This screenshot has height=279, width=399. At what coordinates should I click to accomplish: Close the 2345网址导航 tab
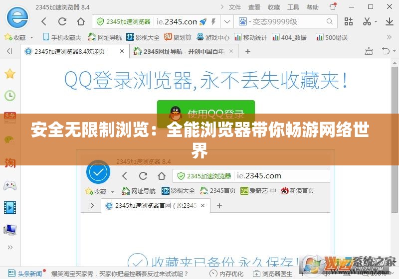coord(231,51)
